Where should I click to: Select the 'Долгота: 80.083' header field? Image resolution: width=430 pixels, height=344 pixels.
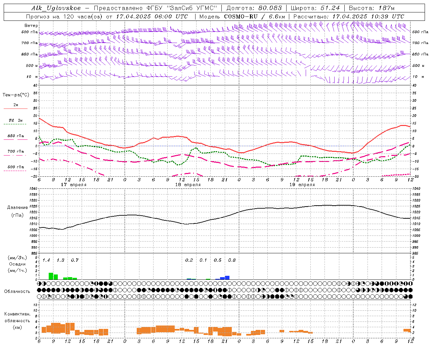coord(254,8)
